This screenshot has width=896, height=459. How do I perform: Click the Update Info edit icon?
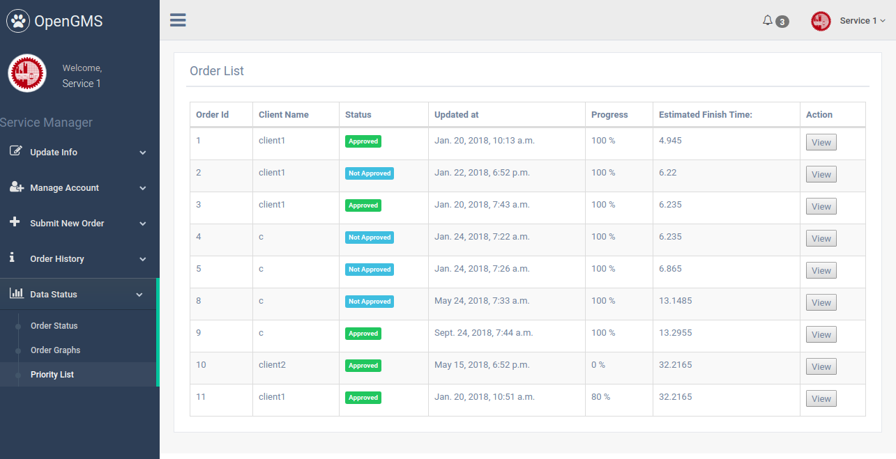point(15,152)
